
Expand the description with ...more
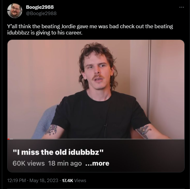[97, 163]
